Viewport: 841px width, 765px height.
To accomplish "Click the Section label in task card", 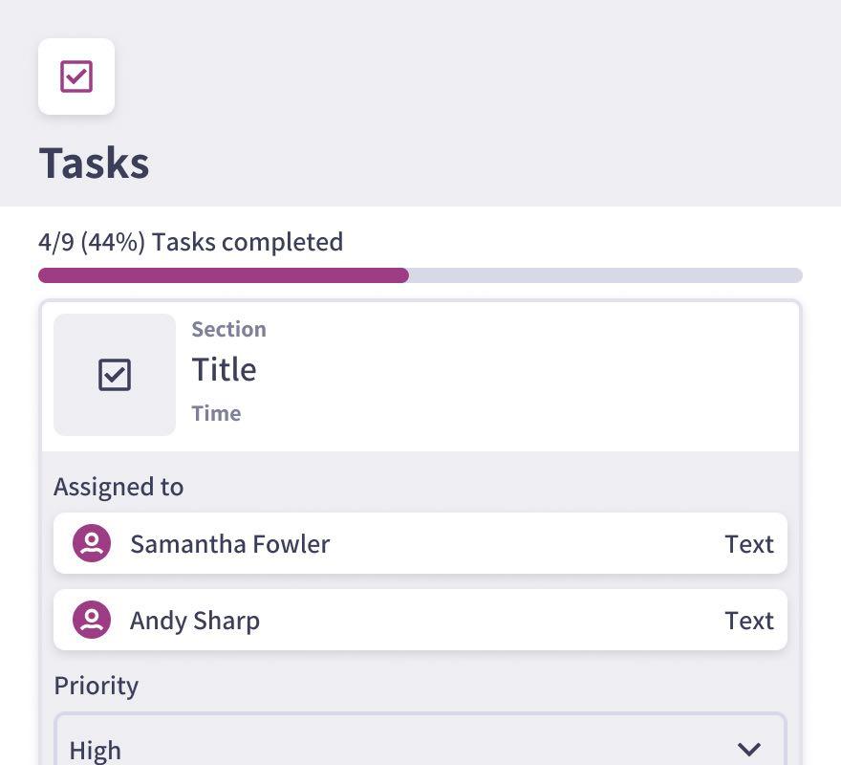I will tap(228, 329).
